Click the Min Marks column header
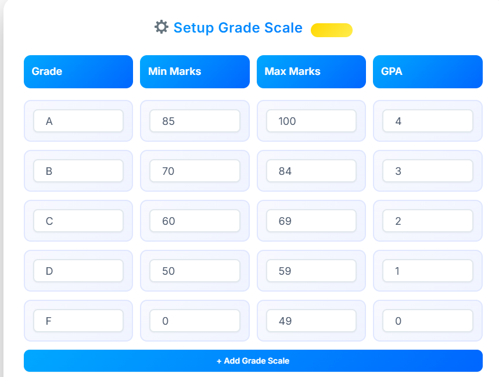Image resolution: width=499 pixels, height=377 pixels. pos(194,71)
